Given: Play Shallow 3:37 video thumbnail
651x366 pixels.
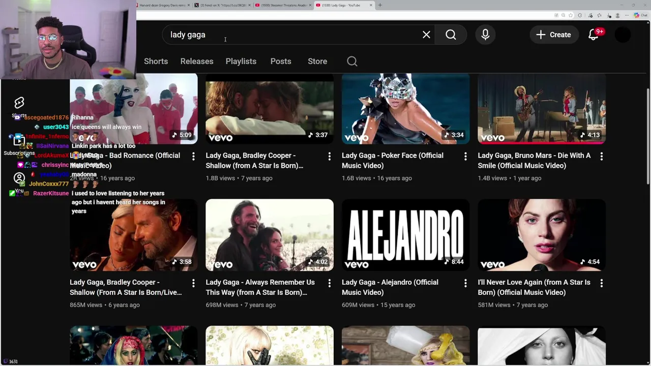Looking at the screenshot, I should point(270,108).
